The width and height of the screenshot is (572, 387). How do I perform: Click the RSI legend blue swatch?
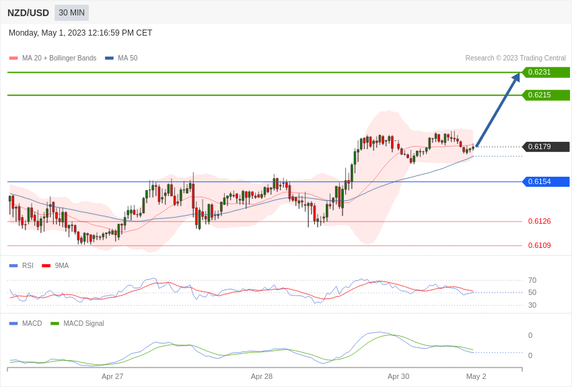click(13, 266)
